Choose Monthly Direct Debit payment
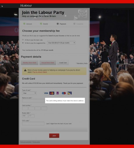This screenshot has width=134, height=148. [30, 63]
